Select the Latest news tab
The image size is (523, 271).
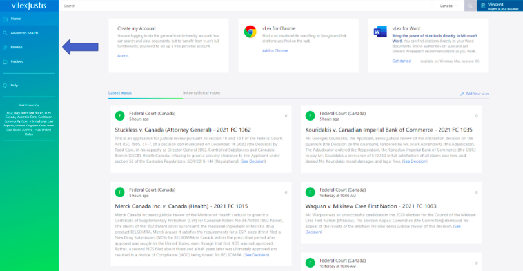coord(120,93)
